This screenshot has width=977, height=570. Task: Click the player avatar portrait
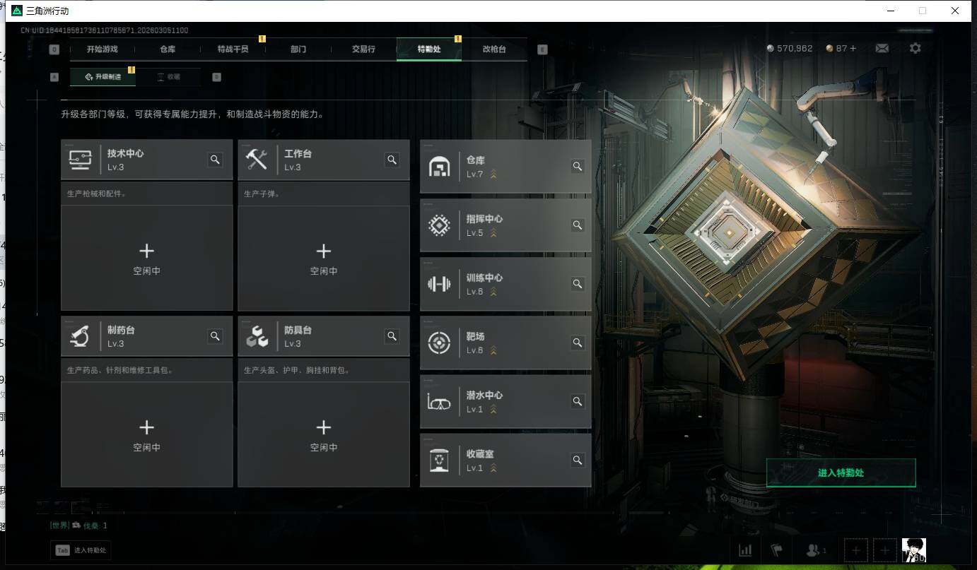point(913,550)
